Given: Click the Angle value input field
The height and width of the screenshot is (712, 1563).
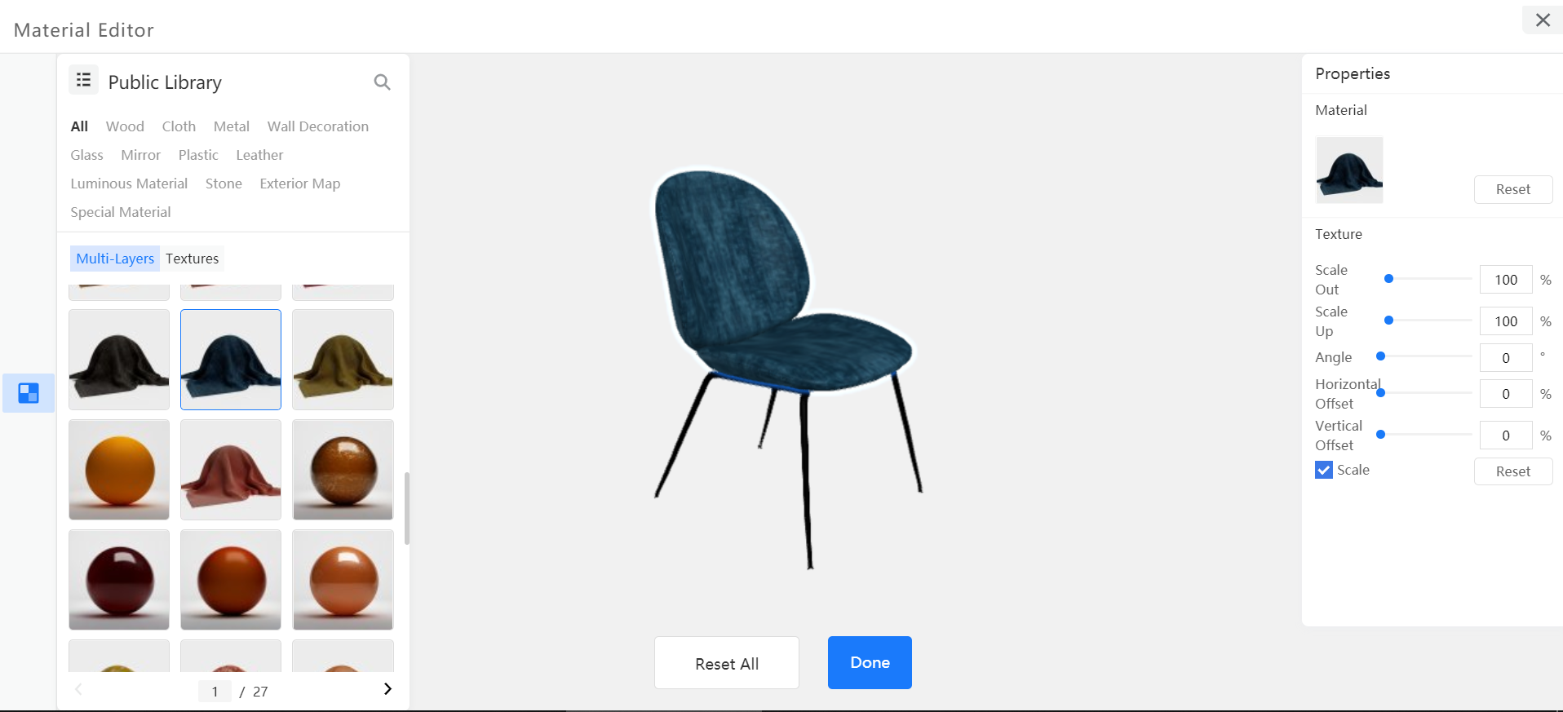Looking at the screenshot, I should pyautogui.click(x=1506, y=357).
